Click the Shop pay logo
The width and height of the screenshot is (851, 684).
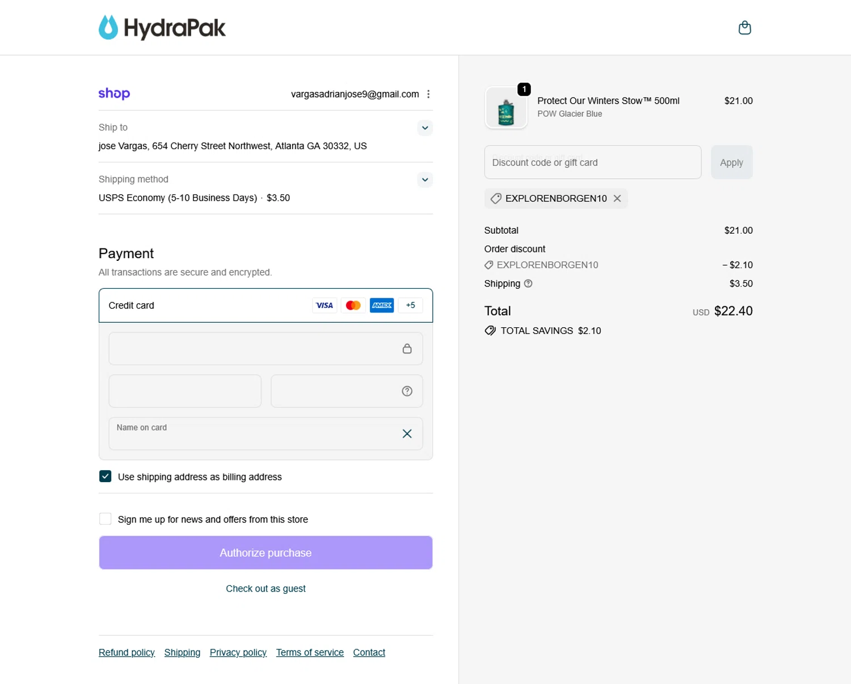(114, 94)
